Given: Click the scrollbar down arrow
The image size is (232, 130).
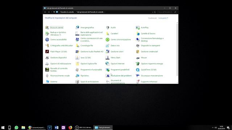Looking at the screenshot, I should [x=177, y=83].
